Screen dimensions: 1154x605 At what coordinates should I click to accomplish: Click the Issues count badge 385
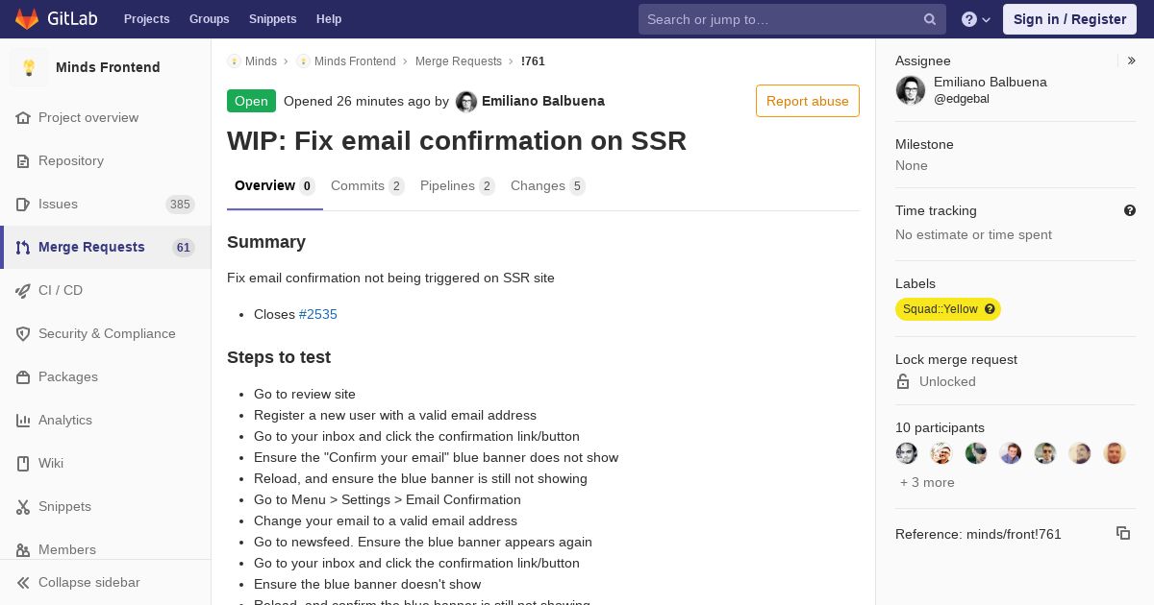180,205
